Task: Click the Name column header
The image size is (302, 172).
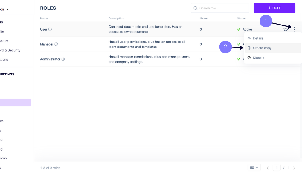Action: pyautogui.click(x=44, y=19)
